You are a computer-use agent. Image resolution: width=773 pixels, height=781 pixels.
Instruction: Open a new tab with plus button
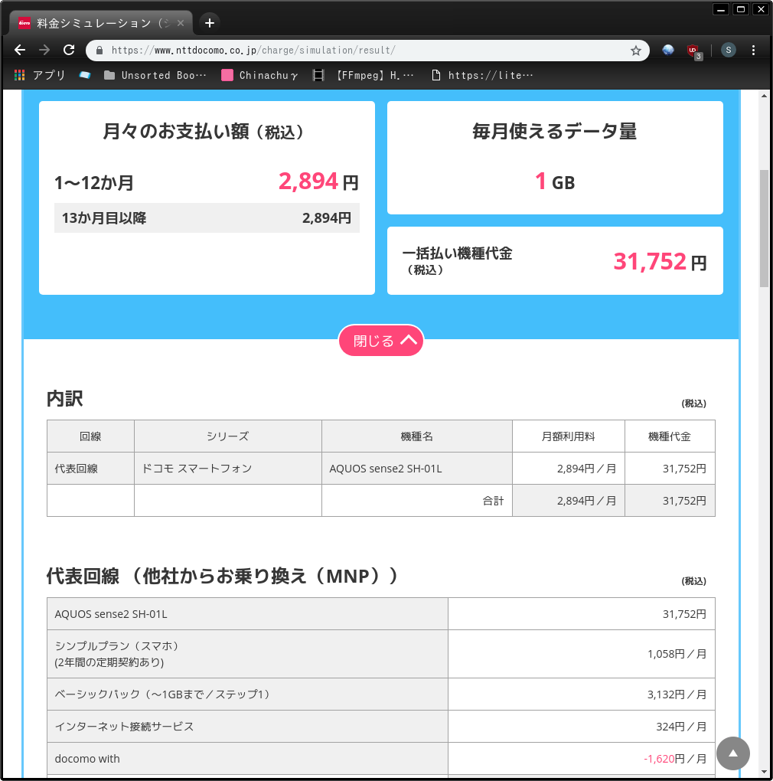[x=210, y=23]
